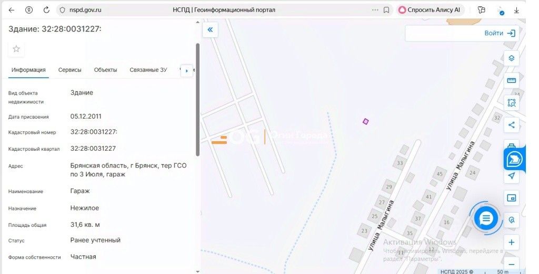The height and width of the screenshot is (274, 539).
Task: Open the Yandex home icon
Action: pyautogui.click(x=29, y=10)
